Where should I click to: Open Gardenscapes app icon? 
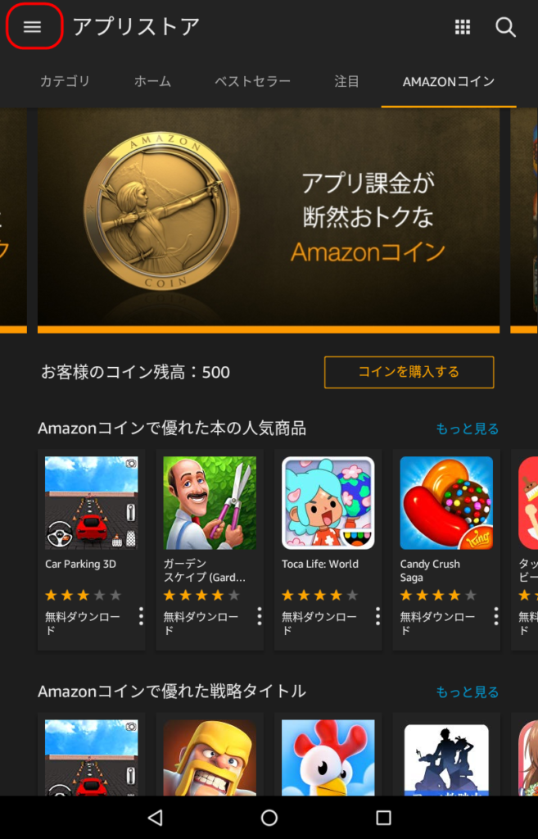click(x=210, y=502)
